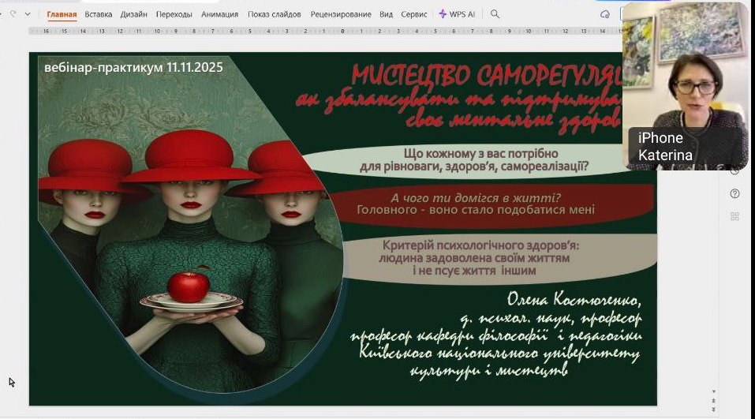Click the cloud sync icon
The height and width of the screenshot is (419, 755).
605,14
